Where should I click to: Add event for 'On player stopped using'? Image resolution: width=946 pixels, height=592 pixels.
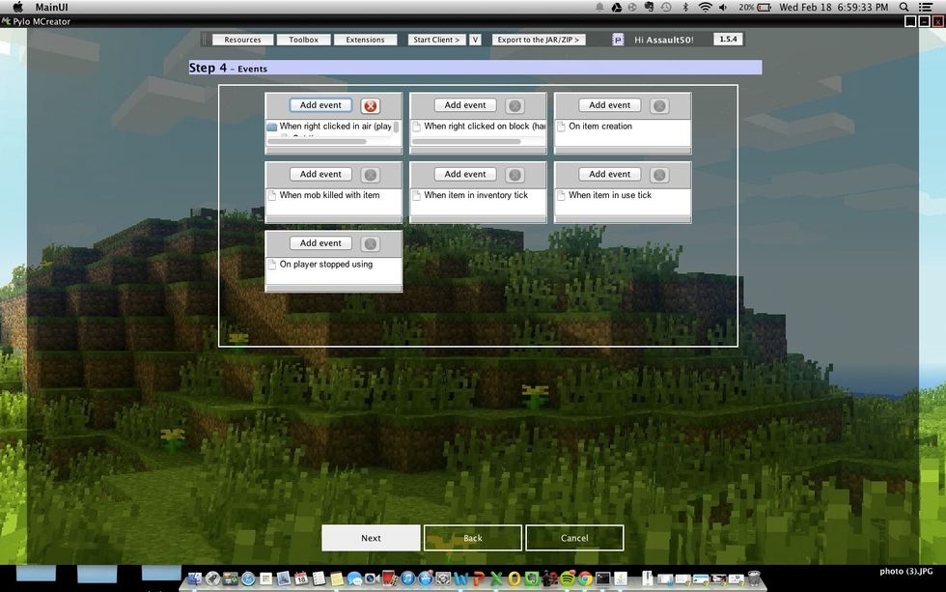(x=320, y=242)
